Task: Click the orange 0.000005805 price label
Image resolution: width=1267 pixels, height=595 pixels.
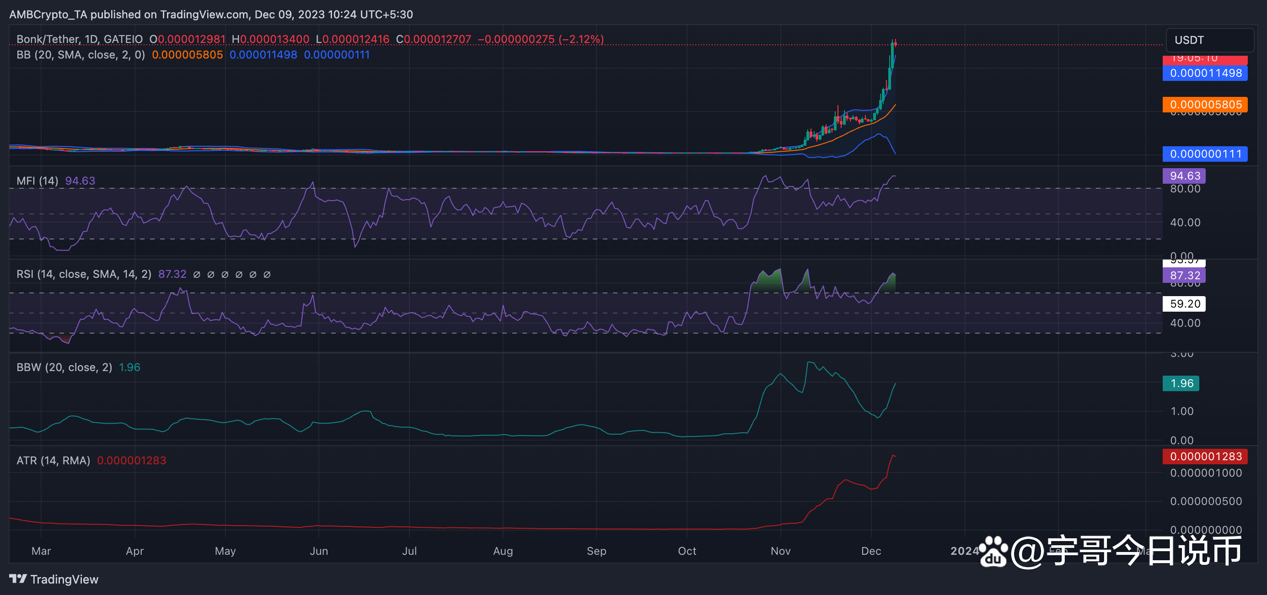Action: (1205, 105)
